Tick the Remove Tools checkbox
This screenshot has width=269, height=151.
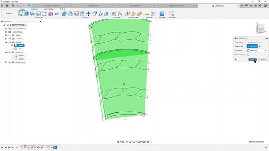tap(248, 55)
